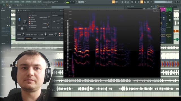This screenshot has height=101, width=181.
Task: Click the tempo display showing 140
Action: click(x=81, y=2)
